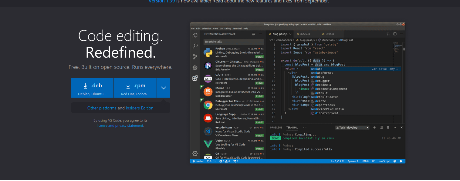Viewport: 460px width, 181px height.
Task: Install the Vetur extension
Action: tap(259, 149)
